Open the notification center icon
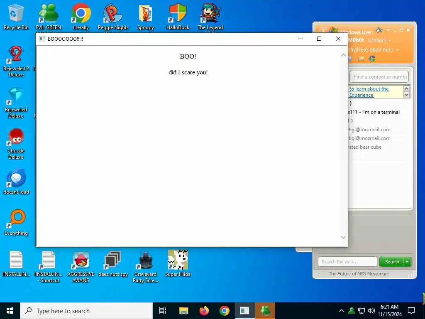This screenshot has width=425, height=319. tap(411, 311)
